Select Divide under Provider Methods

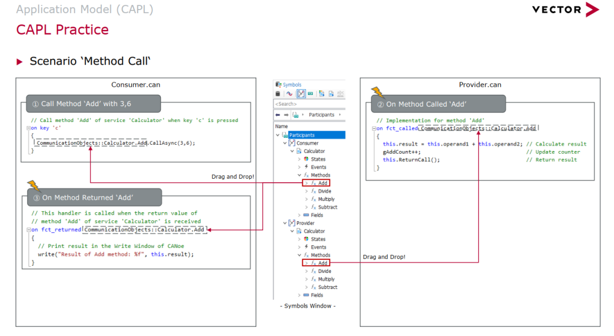[x=325, y=271]
